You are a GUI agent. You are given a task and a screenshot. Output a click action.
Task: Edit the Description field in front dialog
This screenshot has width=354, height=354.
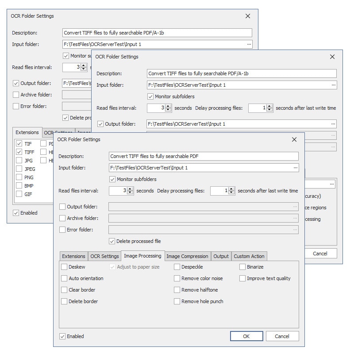(x=204, y=156)
